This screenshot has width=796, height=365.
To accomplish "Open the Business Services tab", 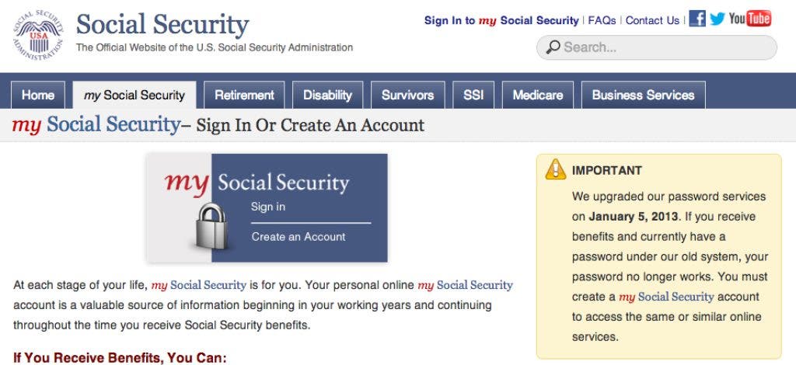I will click(x=643, y=96).
